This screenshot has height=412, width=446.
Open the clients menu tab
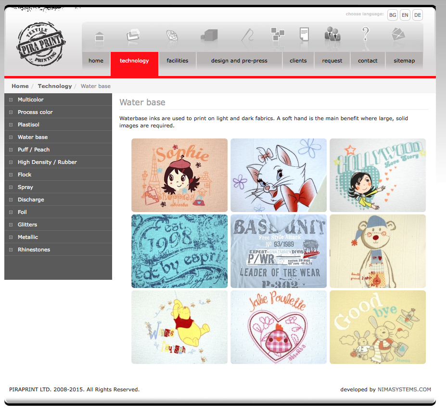pos(298,61)
